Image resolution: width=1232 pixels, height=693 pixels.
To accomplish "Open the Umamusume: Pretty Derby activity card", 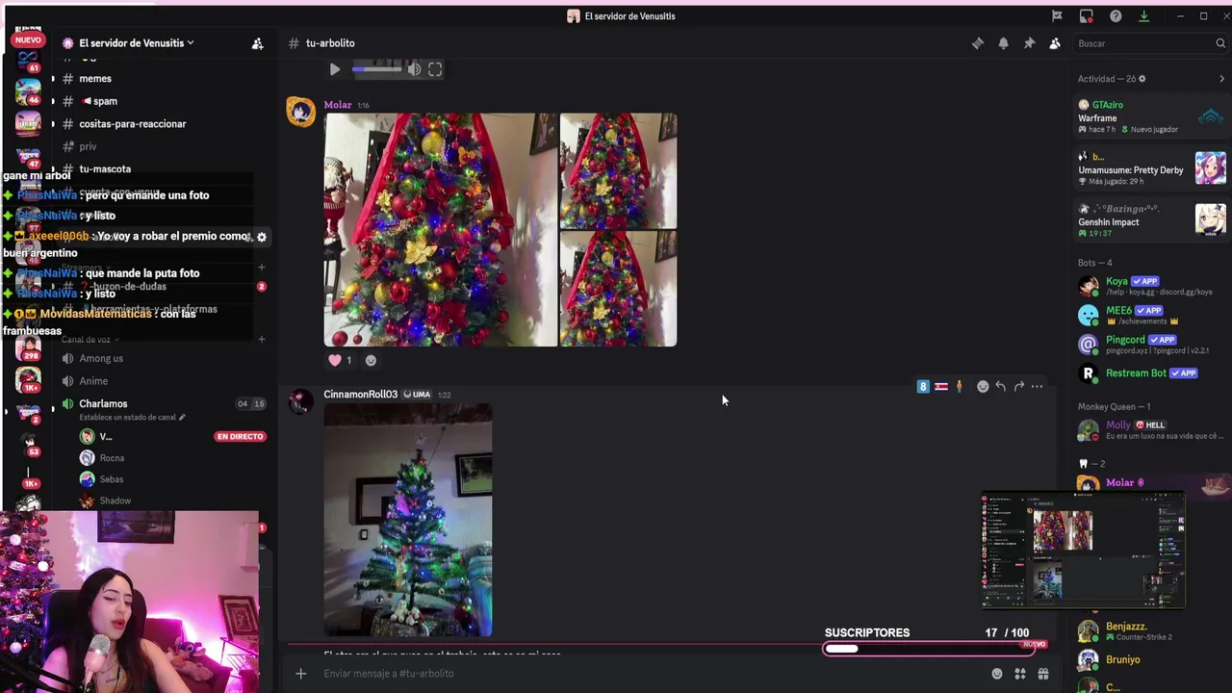I will pos(1150,168).
